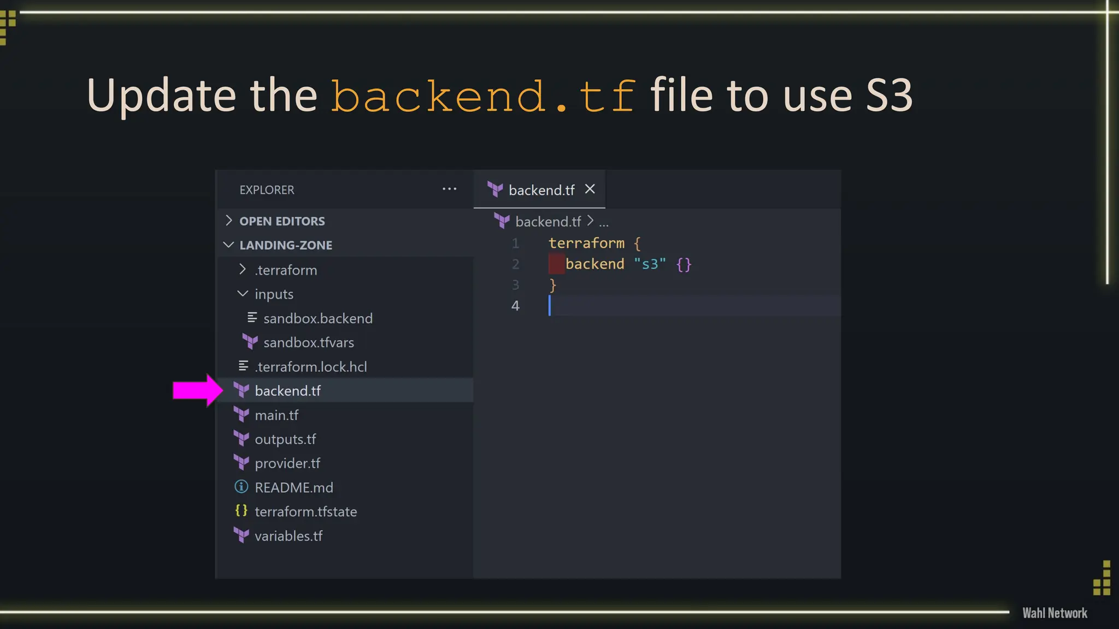Click the empty braces on line 2

point(684,265)
